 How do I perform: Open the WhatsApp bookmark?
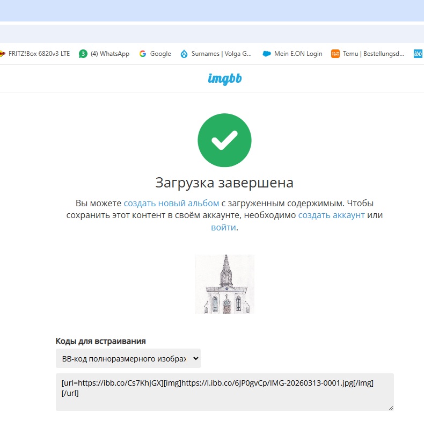coord(104,54)
